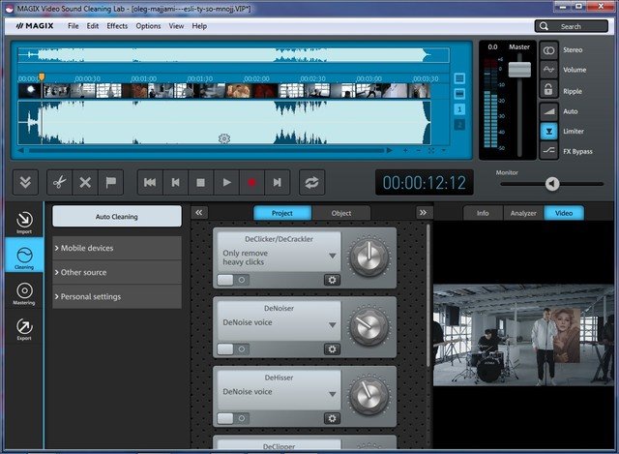This screenshot has width=619, height=454.
Task: Click the Monitor volume slider
Action: click(x=551, y=184)
